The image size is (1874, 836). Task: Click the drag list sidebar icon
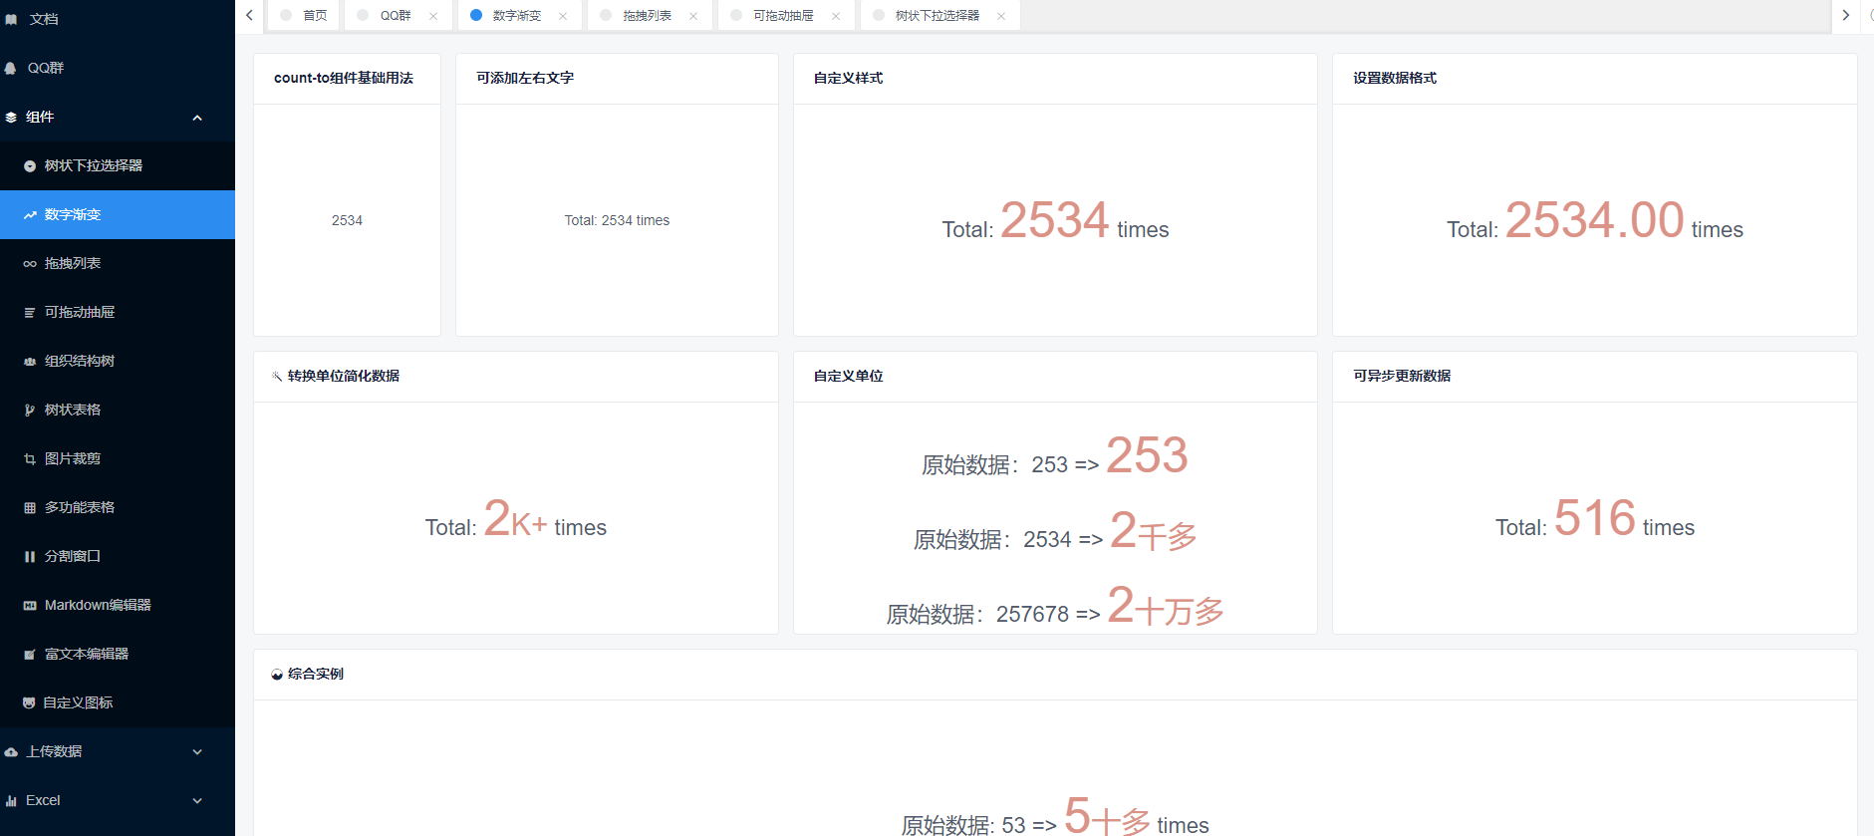pyautogui.click(x=30, y=264)
